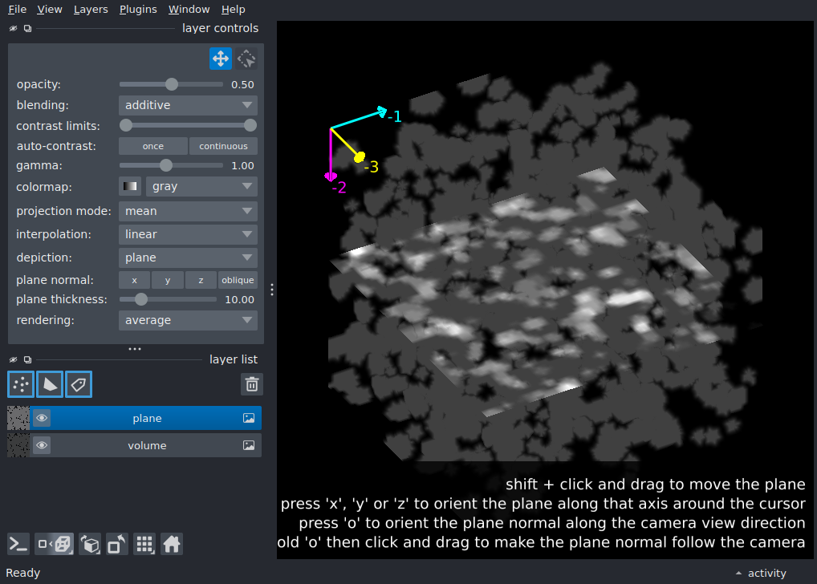Float the layer controls panel

tap(27, 28)
